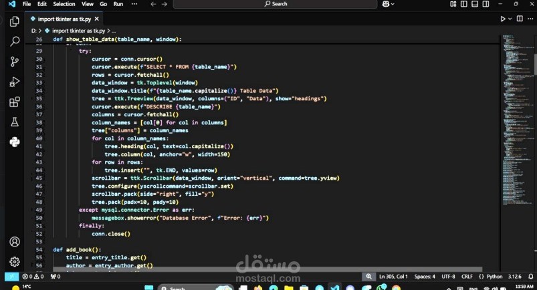Select indentation Spaces: 4
The width and height of the screenshot is (537, 290).
point(425,277)
